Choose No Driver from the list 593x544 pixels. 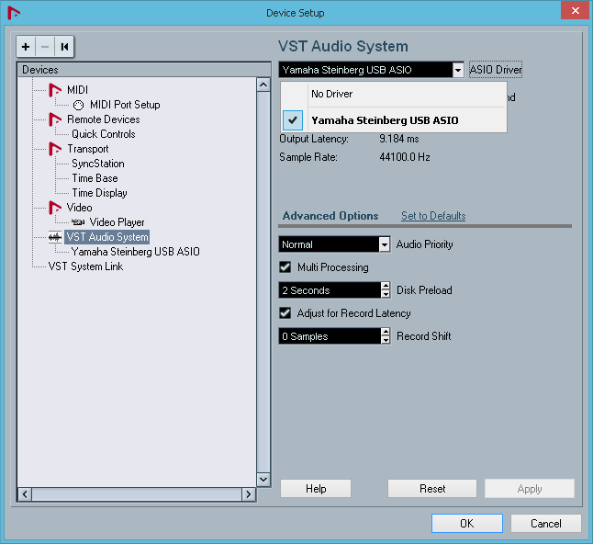click(x=393, y=94)
